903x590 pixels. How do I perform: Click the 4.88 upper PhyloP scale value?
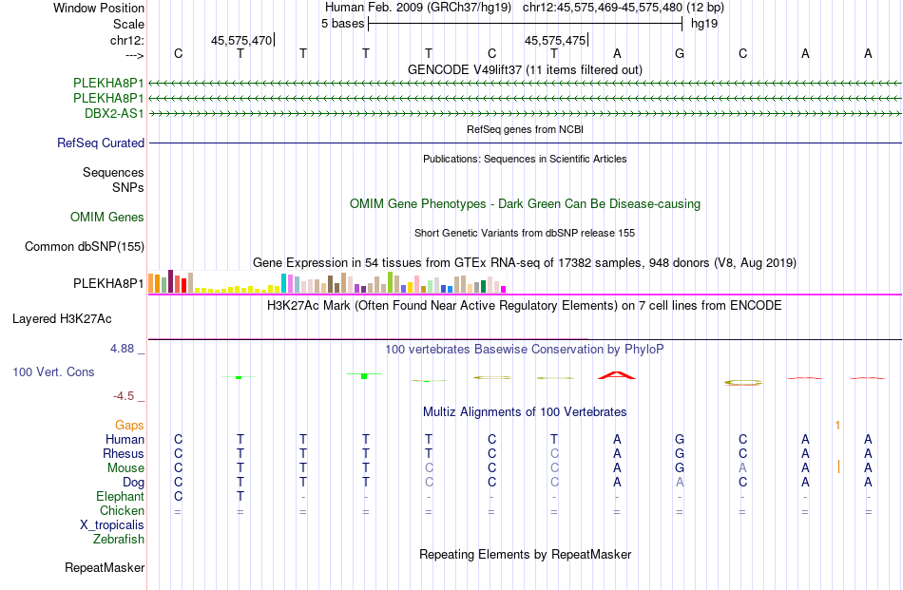click(122, 349)
